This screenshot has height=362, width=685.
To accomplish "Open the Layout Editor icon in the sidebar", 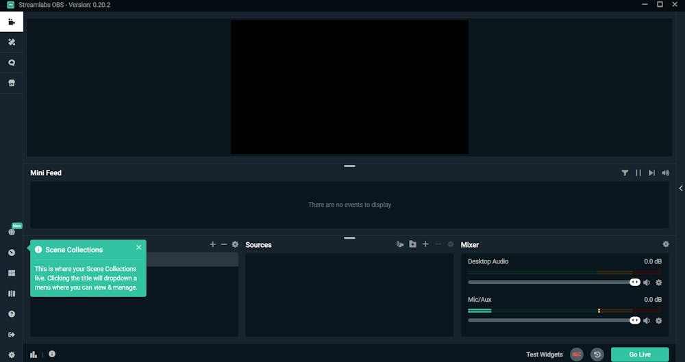I will (12, 273).
